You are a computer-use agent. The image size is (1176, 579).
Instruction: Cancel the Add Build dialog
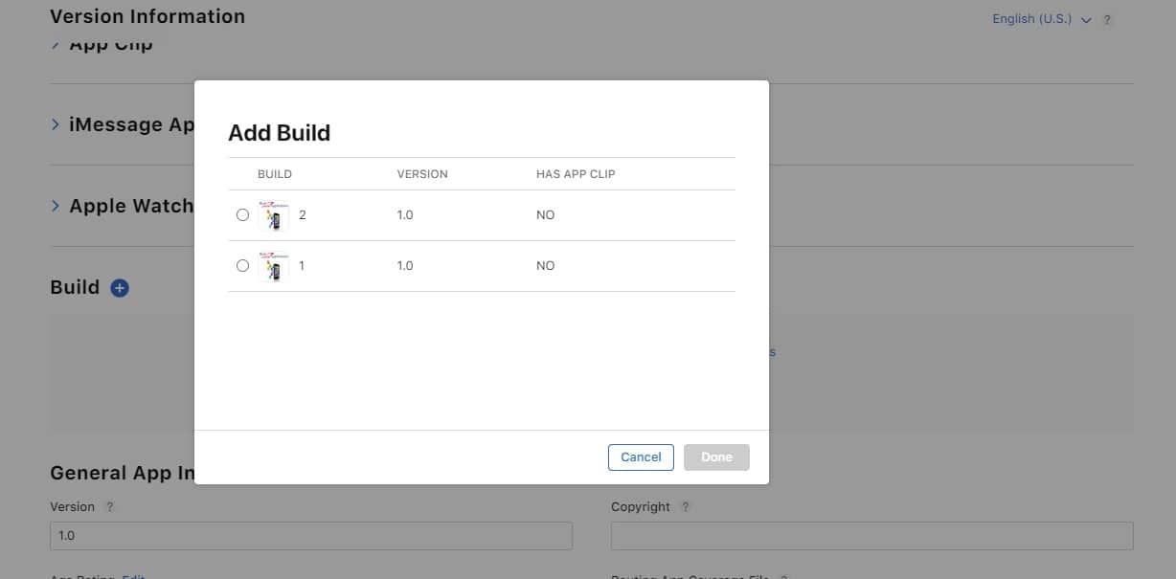(x=641, y=457)
